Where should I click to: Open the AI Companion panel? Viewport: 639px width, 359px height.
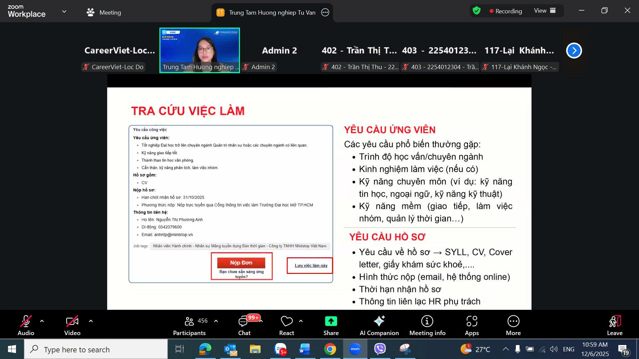tap(379, 325)
